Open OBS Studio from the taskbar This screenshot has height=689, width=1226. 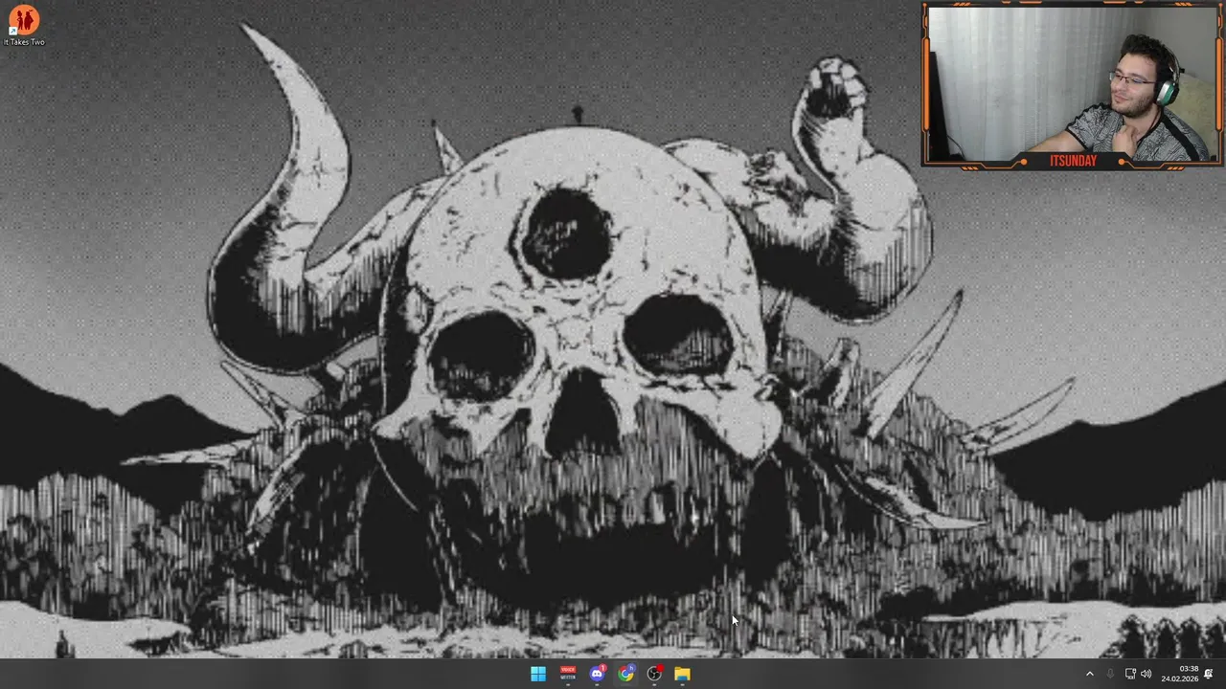coord(654,674)
